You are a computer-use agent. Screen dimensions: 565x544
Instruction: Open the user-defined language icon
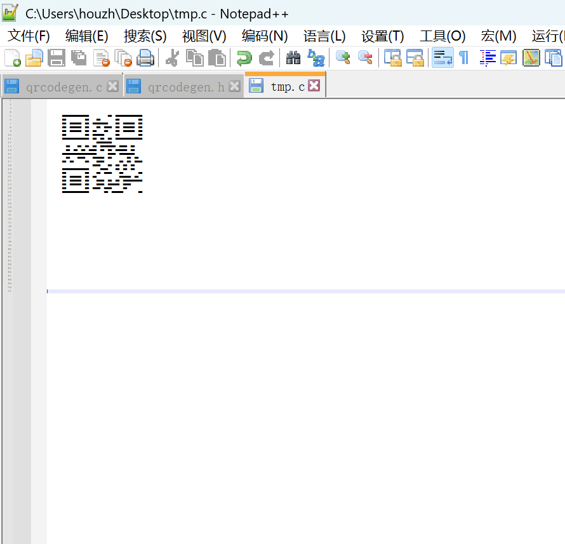(x=508, y=58)
